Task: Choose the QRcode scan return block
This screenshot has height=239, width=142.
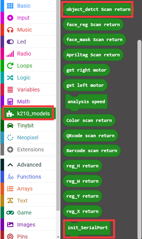Action: click(90, 136)
